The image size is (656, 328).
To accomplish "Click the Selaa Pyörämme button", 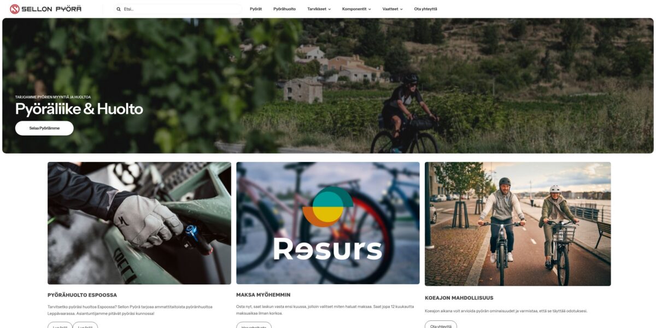I will coord(44,128).
